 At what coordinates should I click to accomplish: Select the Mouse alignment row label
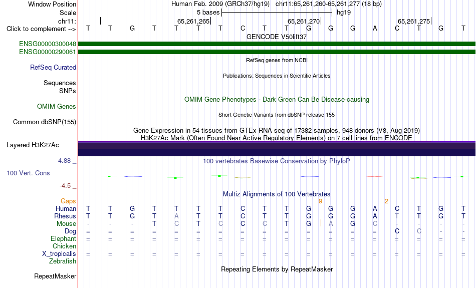66,224
